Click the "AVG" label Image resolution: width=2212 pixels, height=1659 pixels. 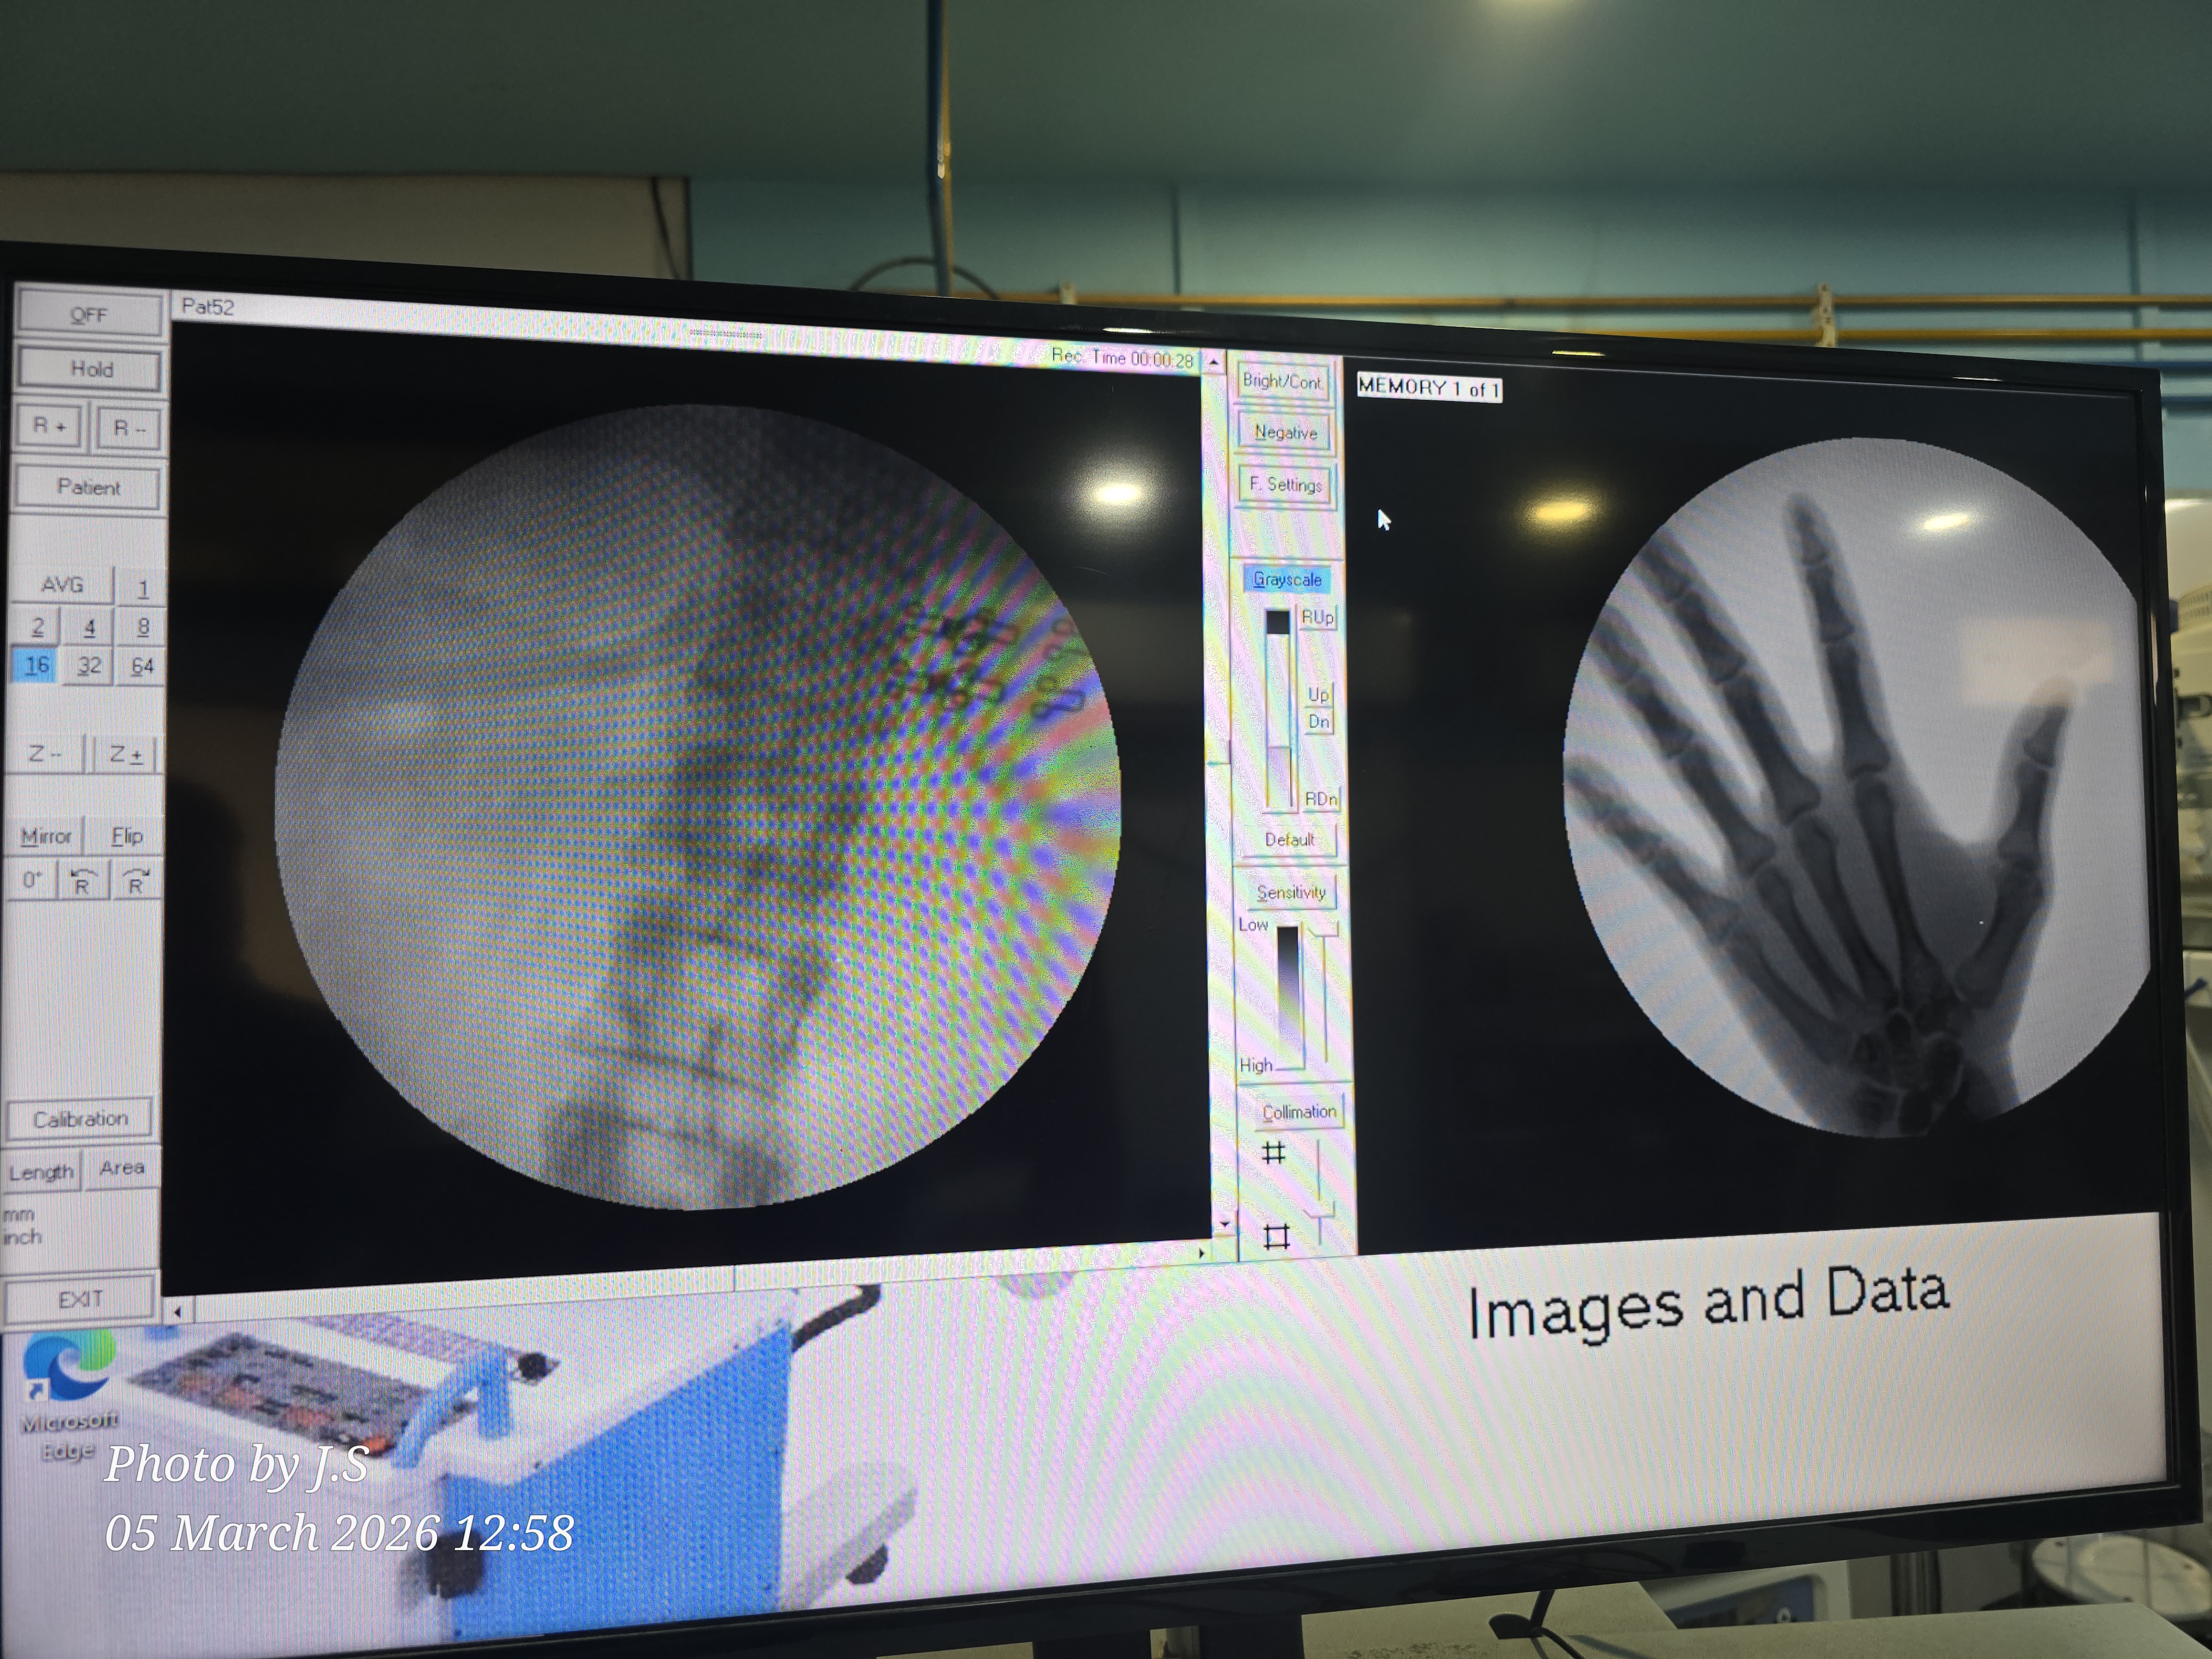(62, 585)
